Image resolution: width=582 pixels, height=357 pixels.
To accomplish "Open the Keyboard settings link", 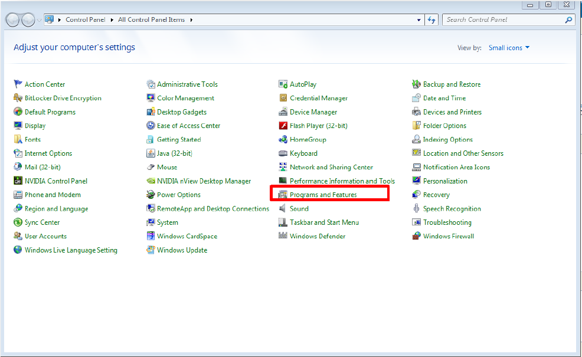I will [303, 153].
